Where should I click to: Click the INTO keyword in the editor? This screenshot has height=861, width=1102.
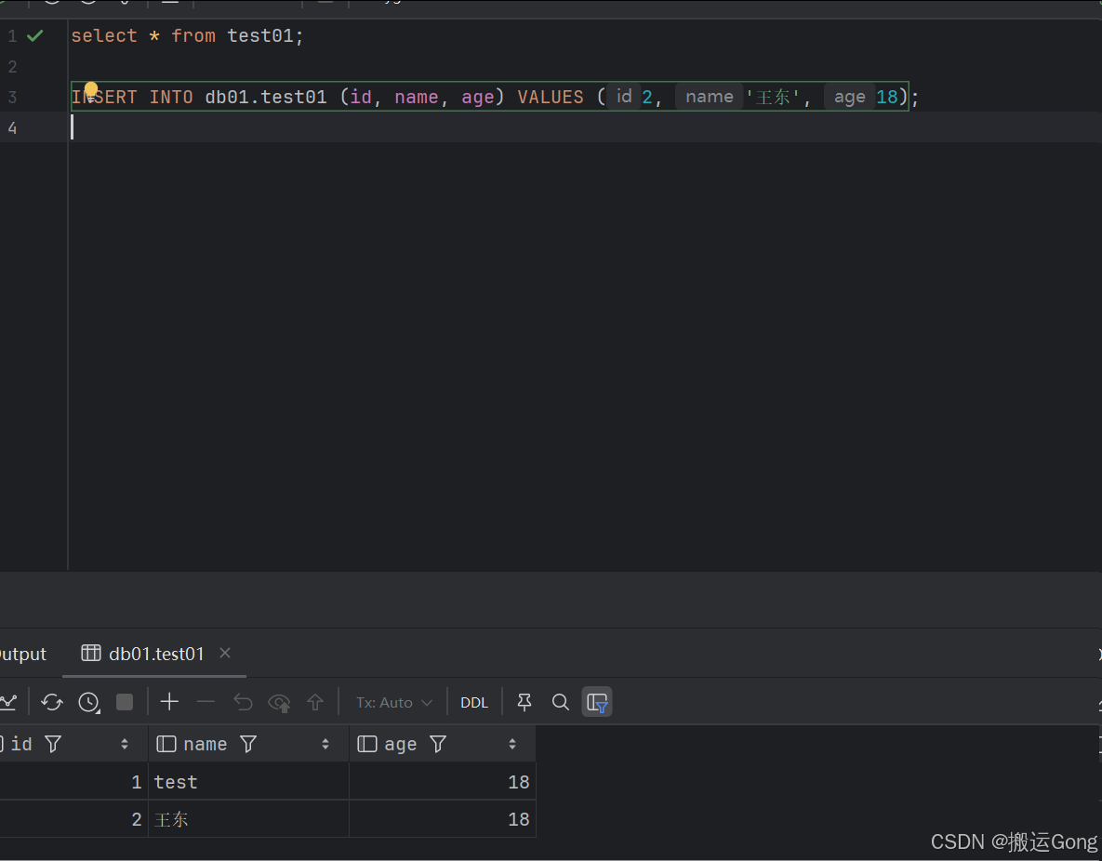click(x=171, y=97)
